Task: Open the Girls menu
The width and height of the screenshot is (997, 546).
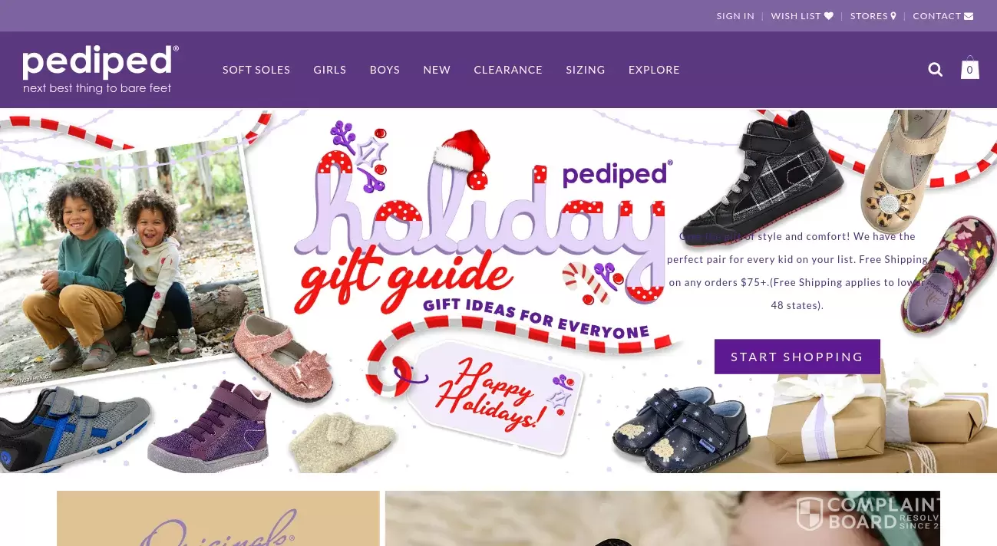Action: 330,70
